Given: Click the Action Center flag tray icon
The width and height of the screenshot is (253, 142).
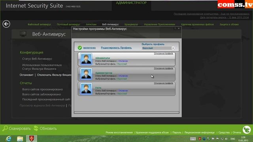Looking at the screenshot, I should point(217,139).
